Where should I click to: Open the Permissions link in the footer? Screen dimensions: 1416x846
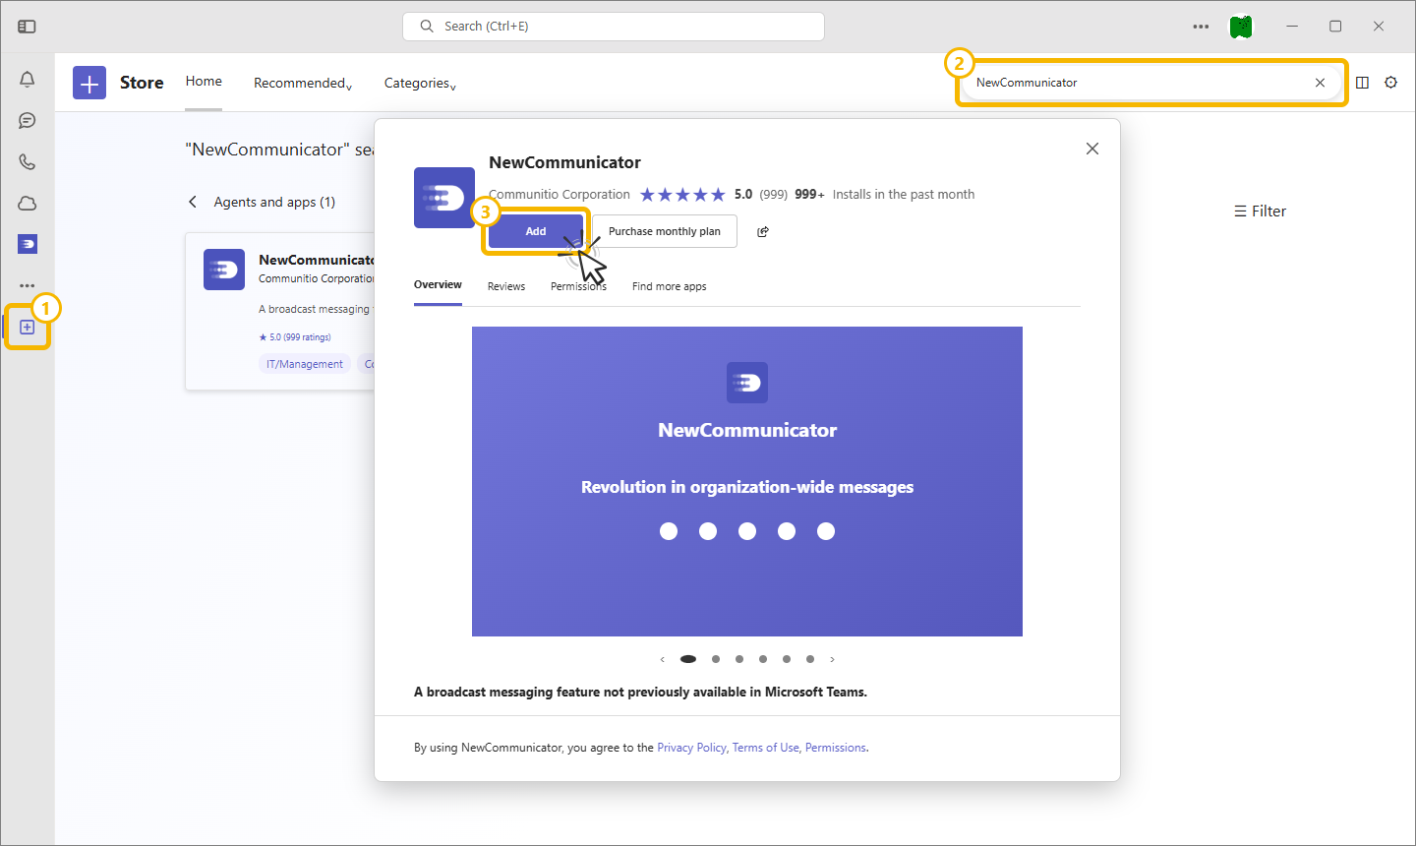836,748
